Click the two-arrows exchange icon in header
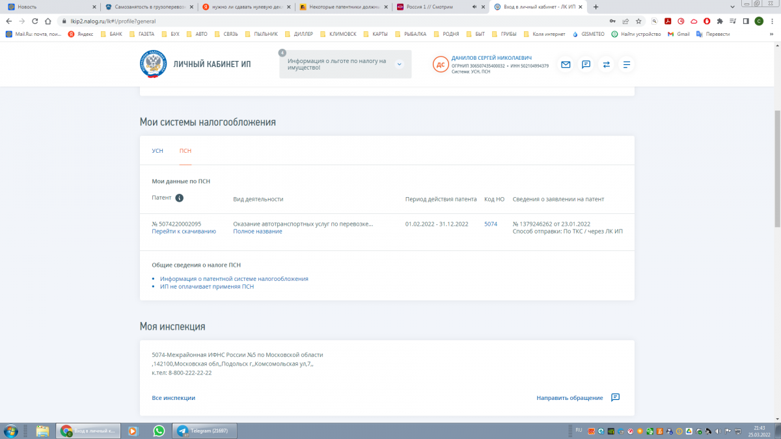The width and height of the screenshot is (781, 439). pos(606,64)
